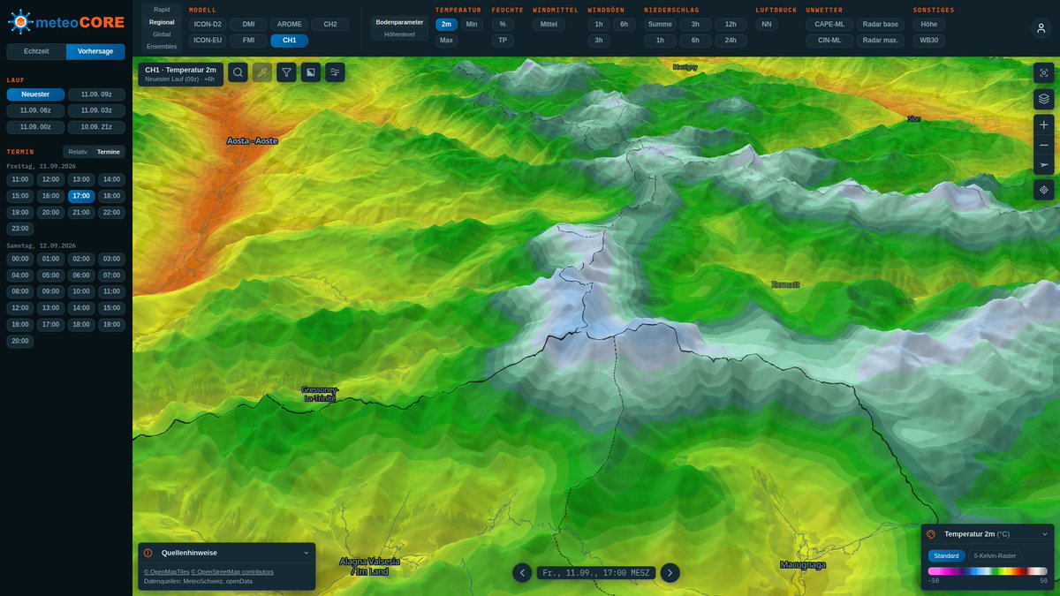1060x596 pixels.
Task: Locate my position with target icon
Action: tap(1044, 190)
